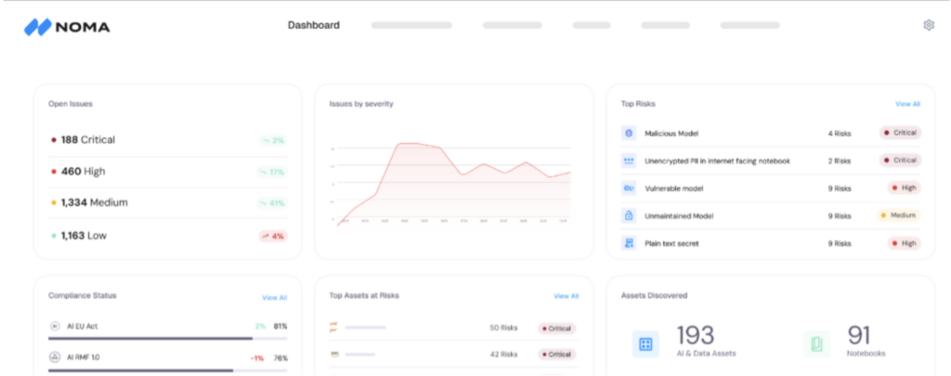The height and width of the screenshot is (376, 951).
Task: Click the 2% trend badge for Critical issues
Action: tap(272, 141)
